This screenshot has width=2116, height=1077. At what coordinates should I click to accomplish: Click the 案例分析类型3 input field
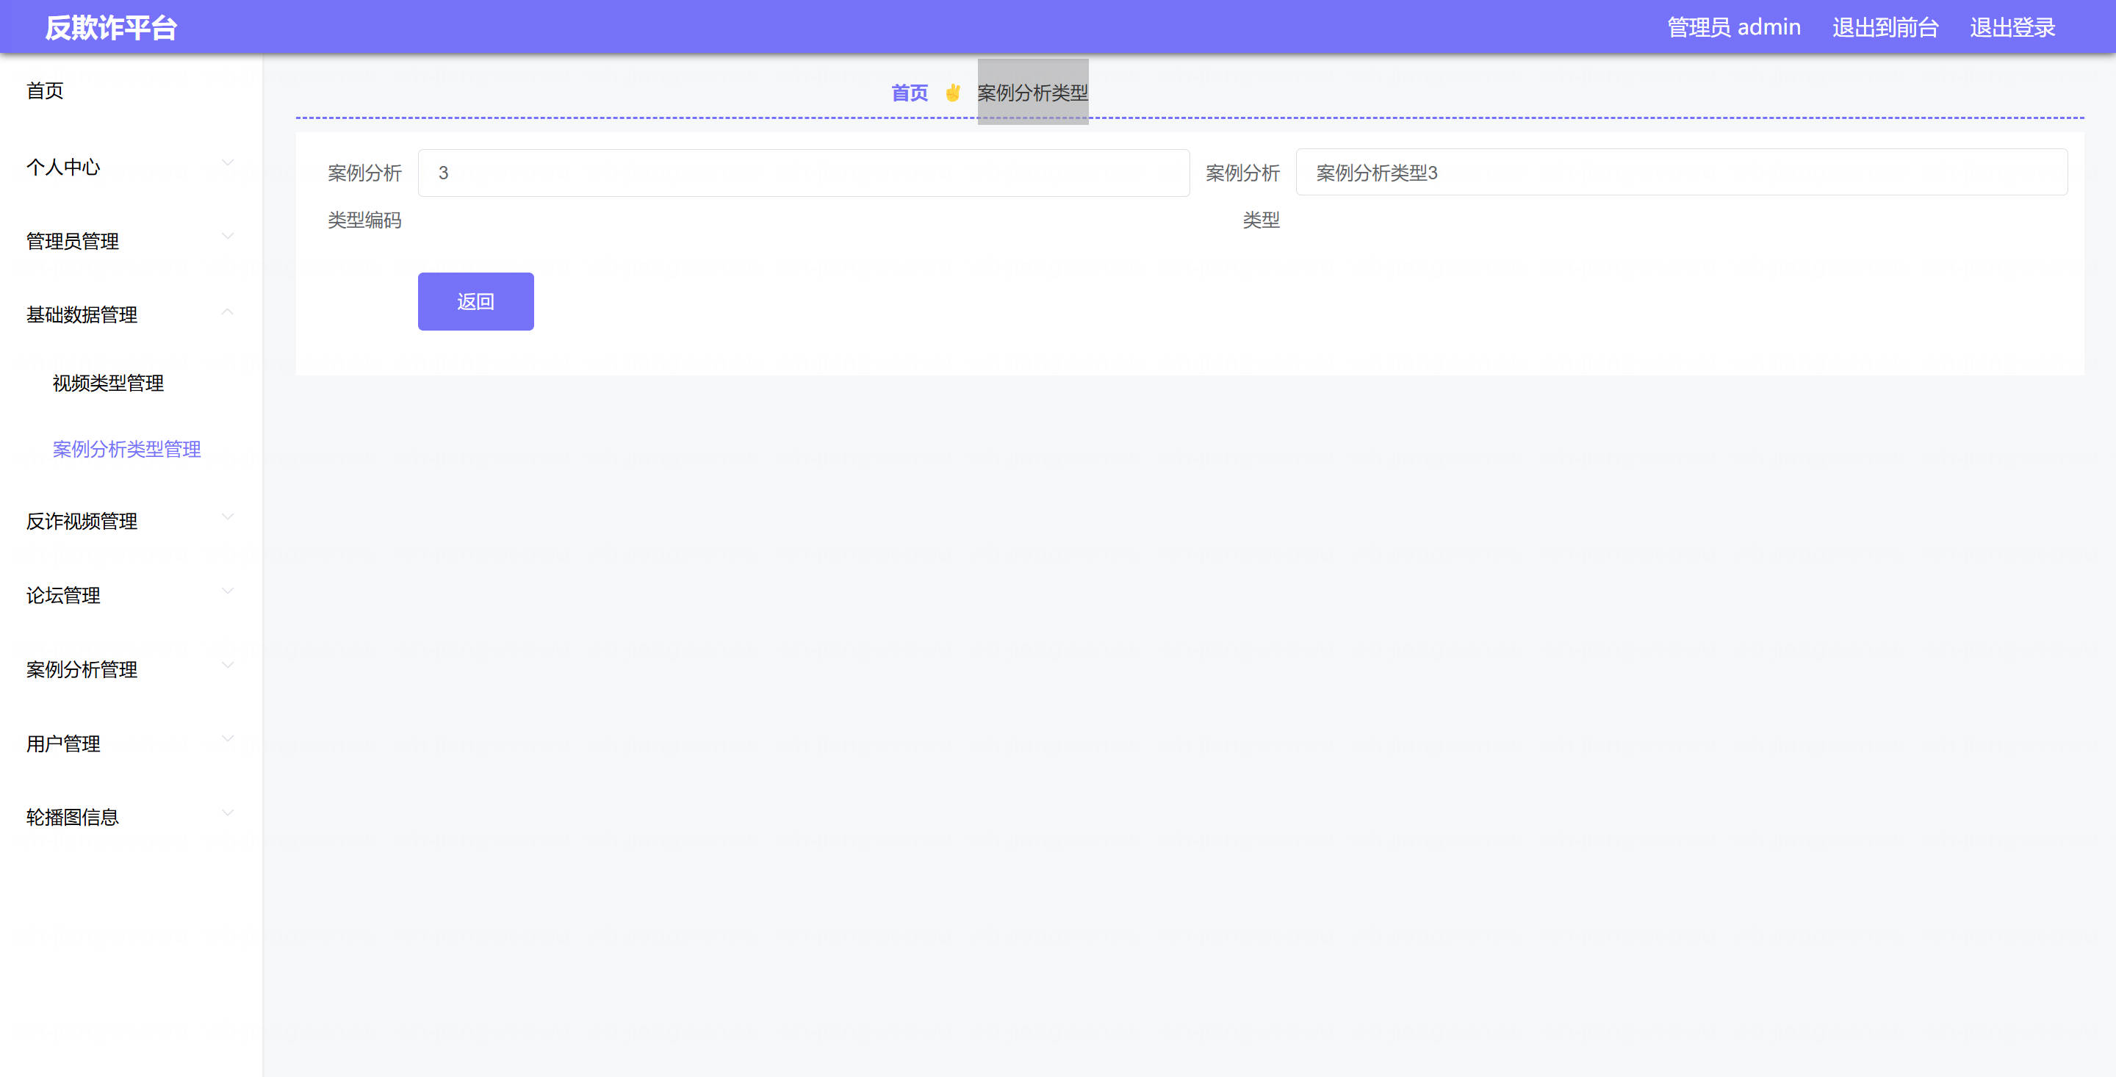pos(1680,173)
